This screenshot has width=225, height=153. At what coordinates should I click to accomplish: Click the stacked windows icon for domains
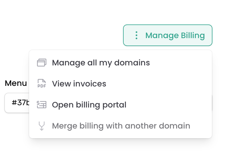(42, 63)
